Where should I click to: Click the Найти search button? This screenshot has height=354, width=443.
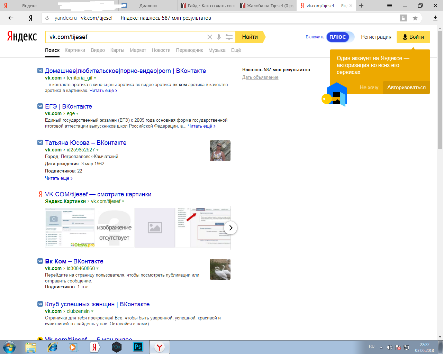point(250,37)
